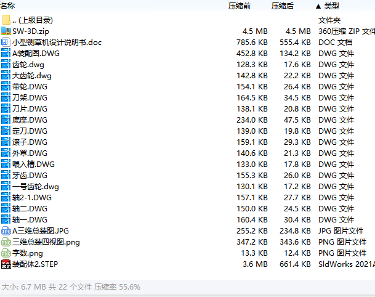Viewport: 375px width, 297px height.
Task: Click the DWG icon beside 外罩.DWG
Action: tap(6, 153)
